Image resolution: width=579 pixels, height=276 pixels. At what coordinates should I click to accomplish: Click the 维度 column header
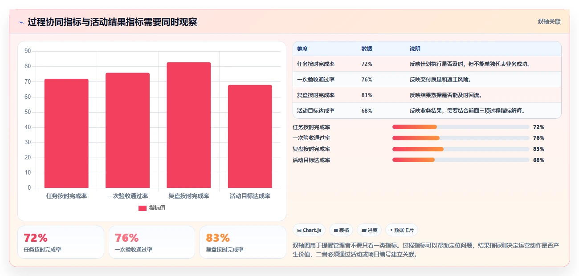point(302,49)
